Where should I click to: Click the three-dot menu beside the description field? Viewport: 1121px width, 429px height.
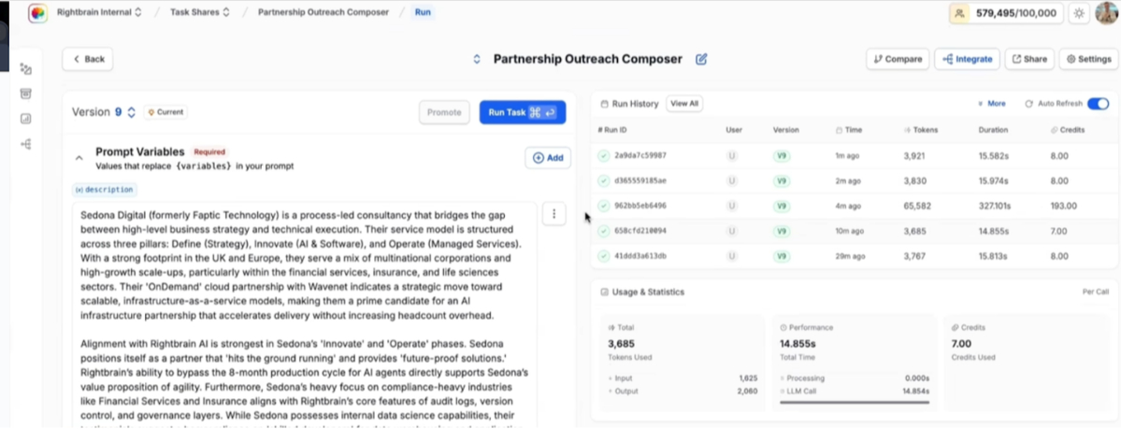tap(554, 214)
